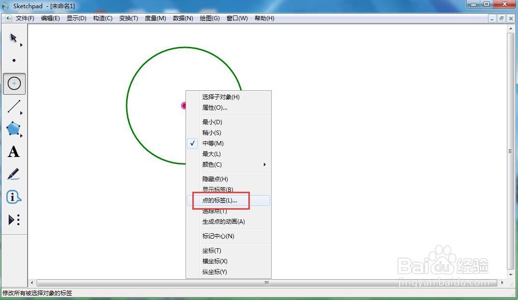Select the Marker pen tool
Viewport: 518px width, 300px height.
(13, 174)
